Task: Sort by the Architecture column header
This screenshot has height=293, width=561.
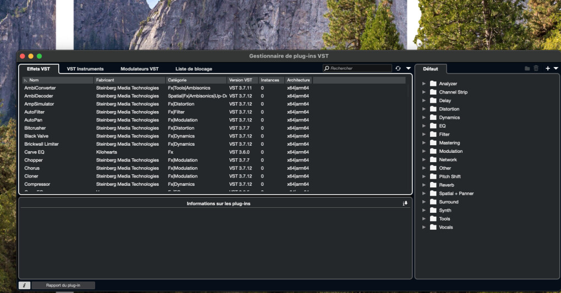Action: point(299,80)
